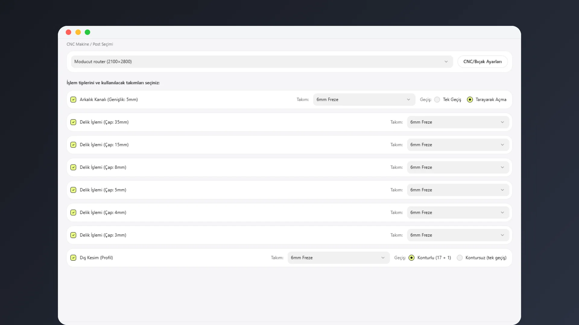
Task: Open the Takım dropdown for Dış Kesim
Action: click(x=339, y=258)
